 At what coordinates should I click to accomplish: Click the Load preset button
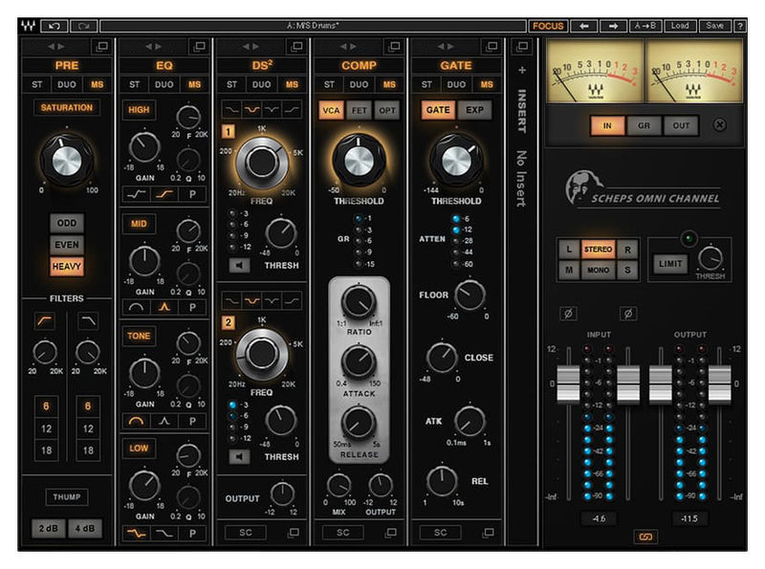tap(680, 26)
